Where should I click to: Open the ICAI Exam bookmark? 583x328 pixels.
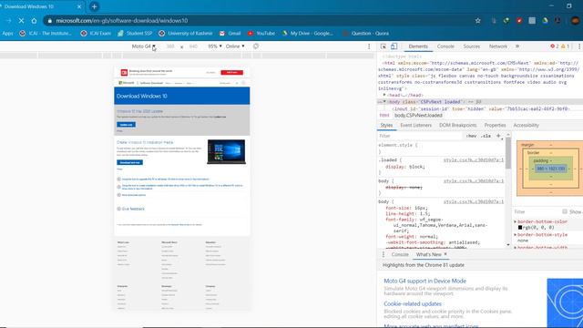(96, 34)
